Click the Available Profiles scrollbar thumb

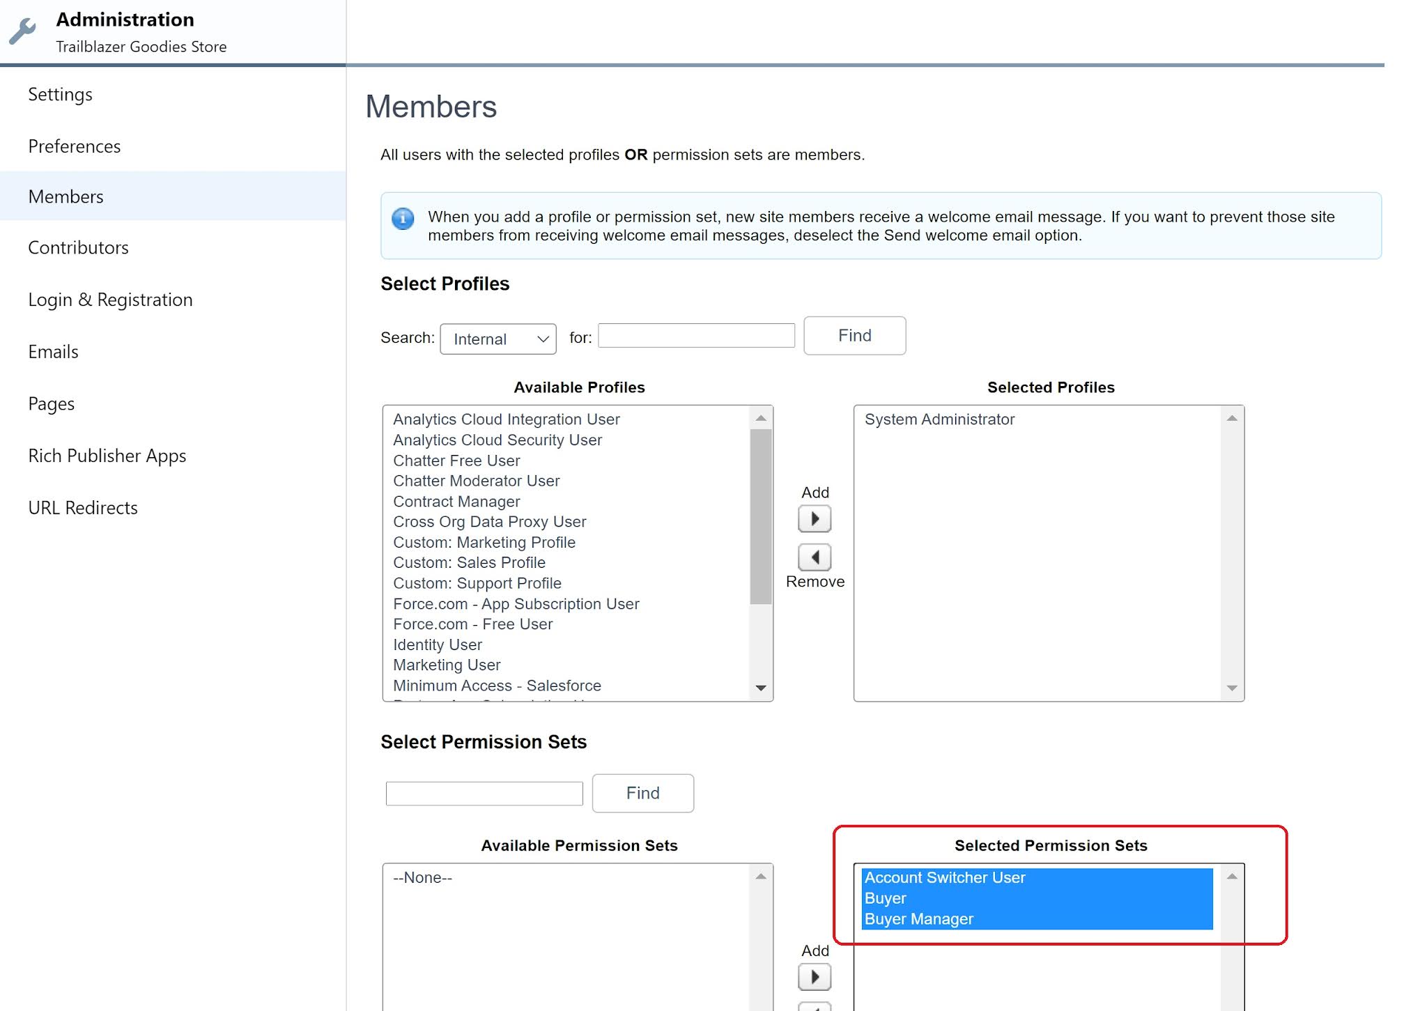click(761, 516)
